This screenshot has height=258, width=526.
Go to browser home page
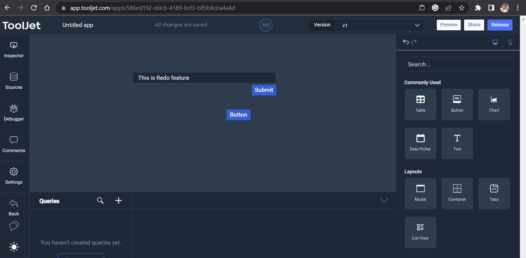pos(47,8)
